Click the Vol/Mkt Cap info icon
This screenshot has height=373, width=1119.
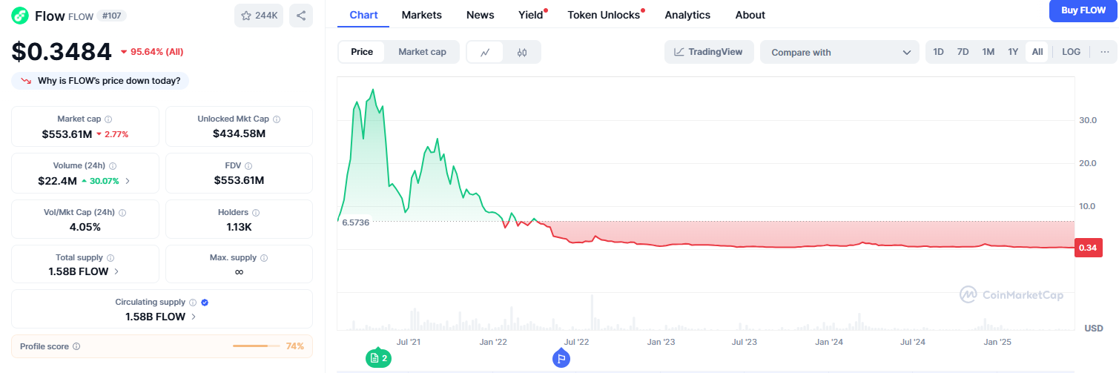[122, 212]
